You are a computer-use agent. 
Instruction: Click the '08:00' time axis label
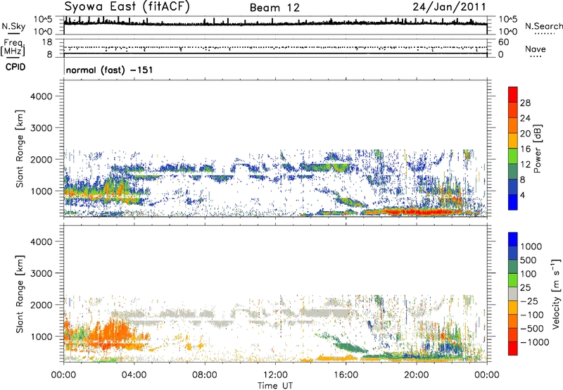point(205,375)
